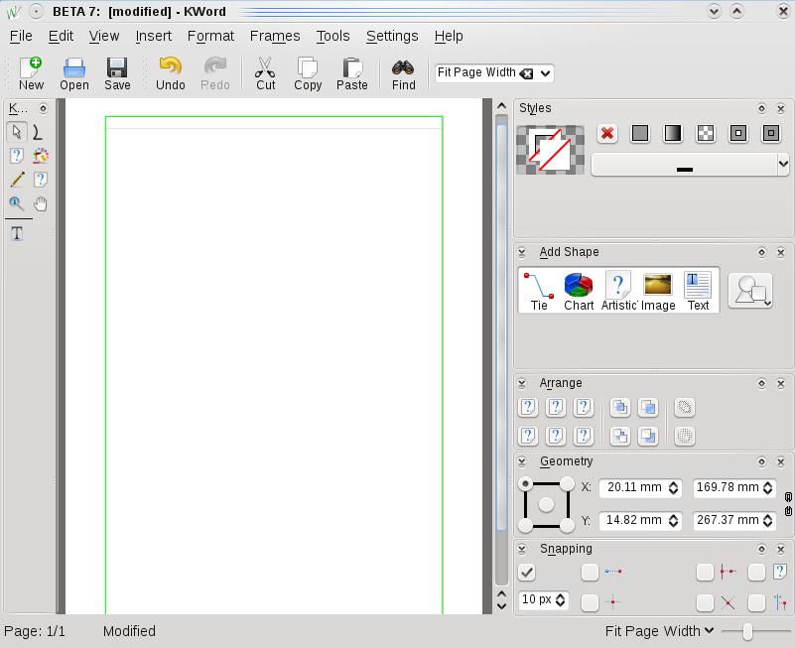Open the Format menu
Image resolution: width=795 pixels, height=648 pixels.
[x=210, y=36]
